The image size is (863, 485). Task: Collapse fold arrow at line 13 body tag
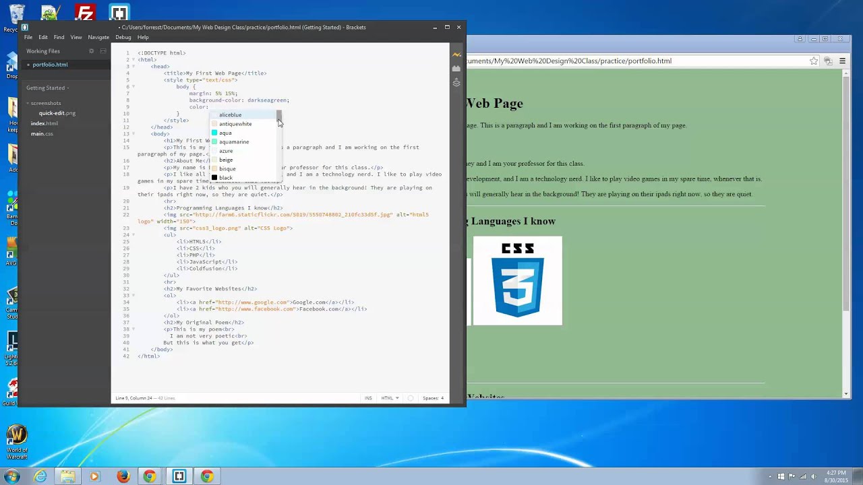click(x=133, y=134)
